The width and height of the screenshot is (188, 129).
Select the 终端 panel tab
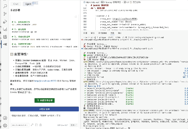(112, 33)
